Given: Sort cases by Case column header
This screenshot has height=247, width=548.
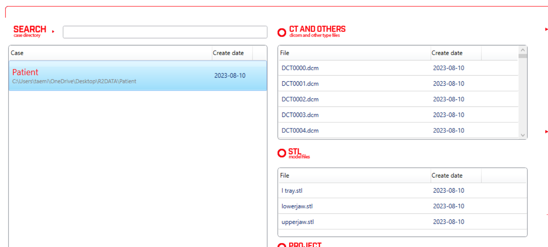Looking at the screenshot, I should coord(110,53).
